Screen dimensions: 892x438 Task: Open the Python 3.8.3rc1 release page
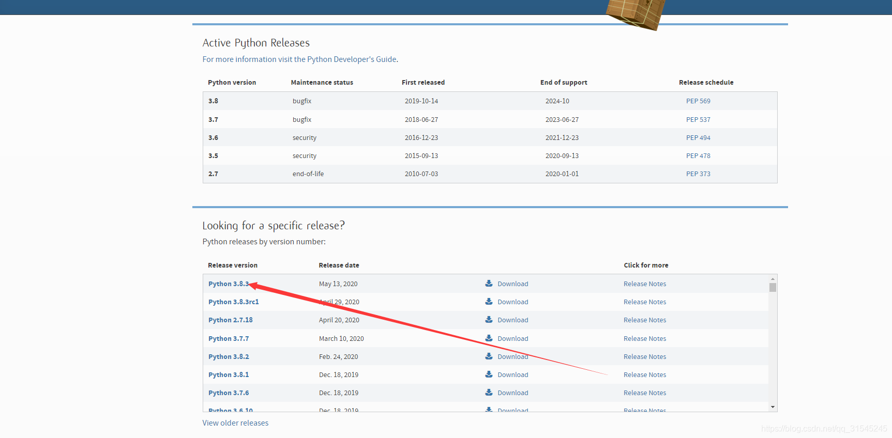[x=234, y=302]
